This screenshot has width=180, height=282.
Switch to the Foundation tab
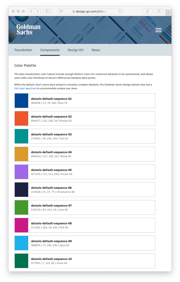click(x=23, y=50)
